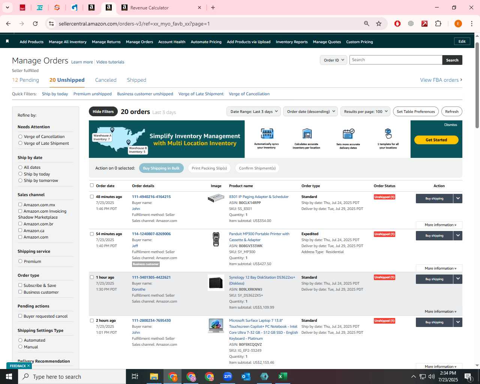The image size is (480, 384).
Task: Click the volume speaker tray icon
Action: pos(432,376)
